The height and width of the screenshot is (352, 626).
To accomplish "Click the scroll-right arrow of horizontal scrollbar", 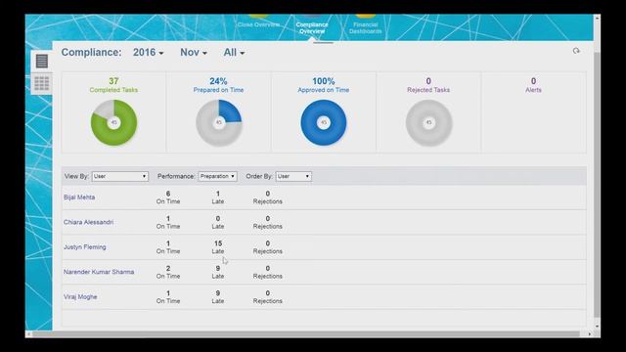I will [x=590, y=334].
